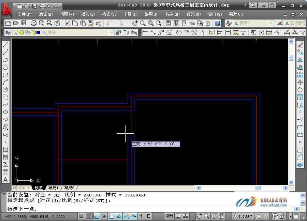Switch to the 布局1 tab
This screenshot has width=307, height=221.
coord(53,188)
